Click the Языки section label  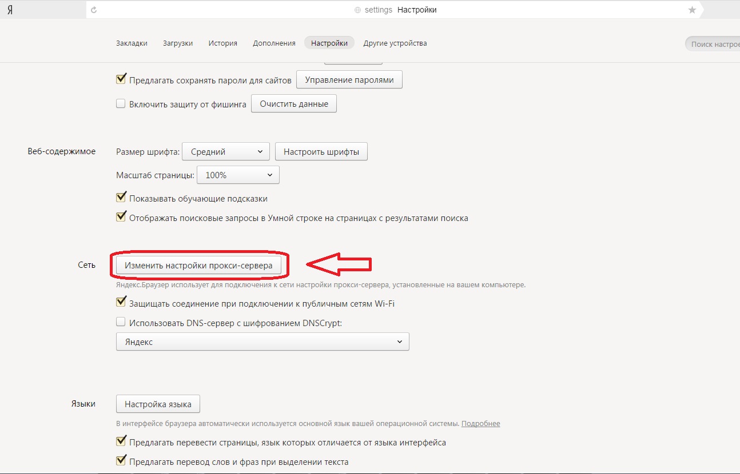coord(83,404)
